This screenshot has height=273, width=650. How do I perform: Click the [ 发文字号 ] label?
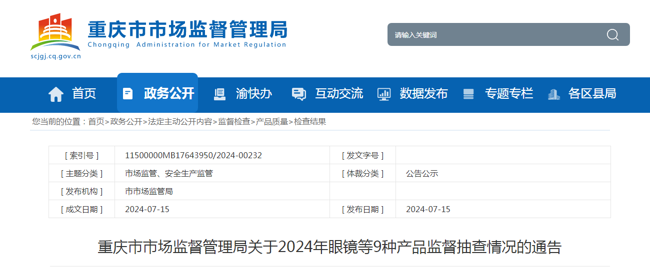click(362, 155)
